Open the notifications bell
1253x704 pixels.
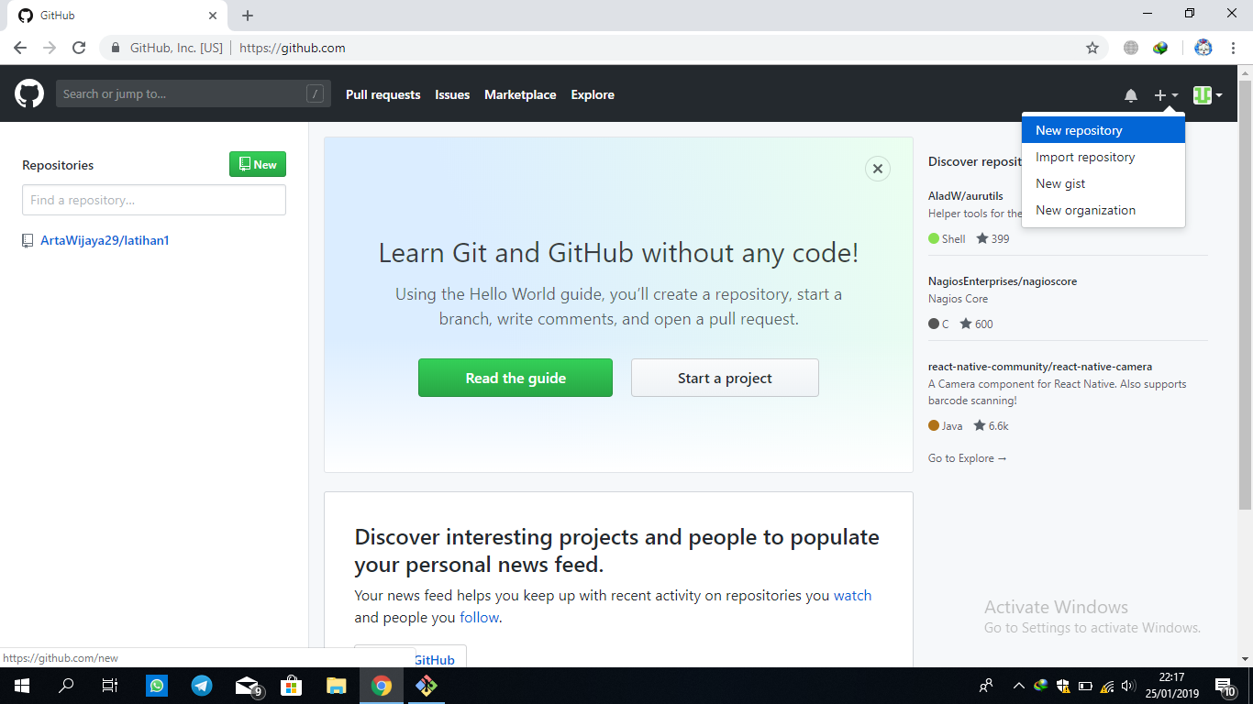1131,95
